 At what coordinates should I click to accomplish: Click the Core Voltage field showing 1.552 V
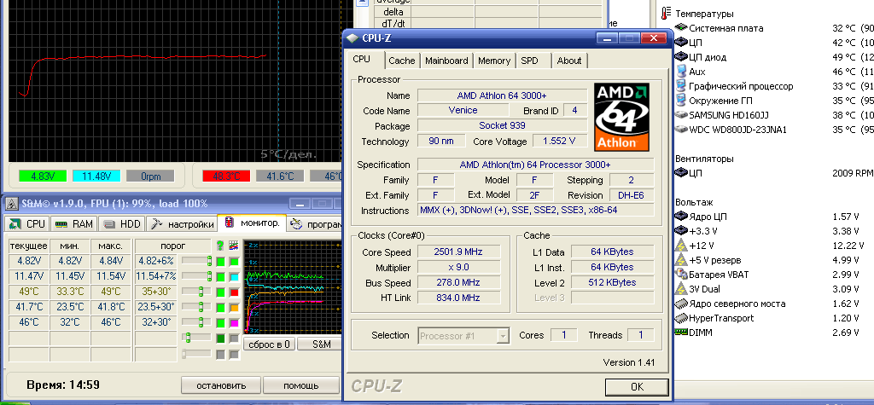pos(560,142)
